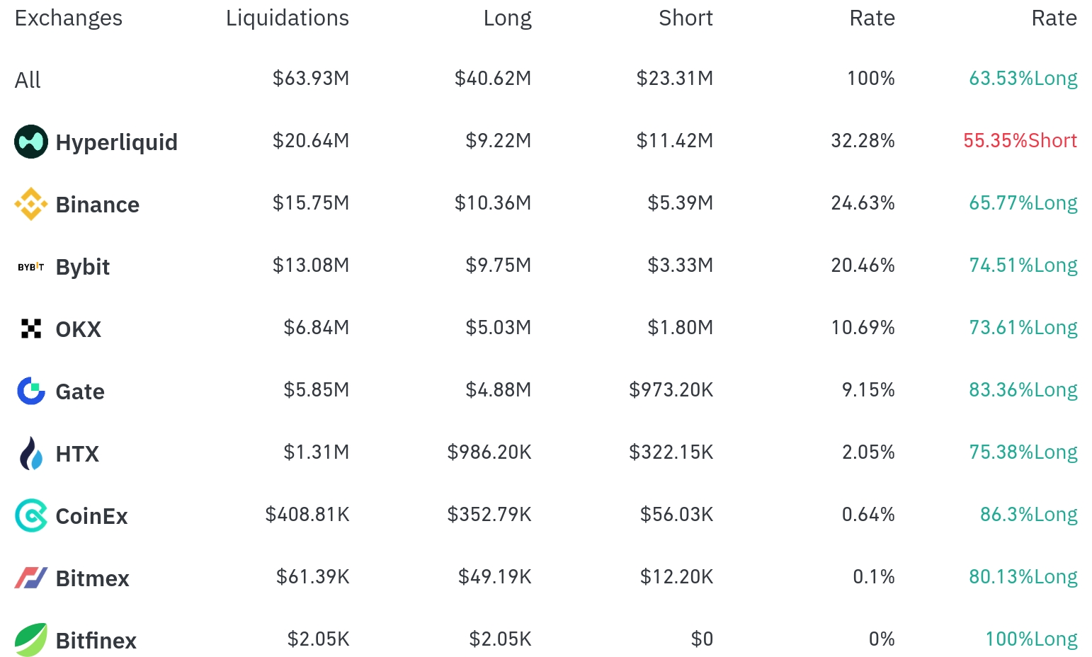Sort by the Liquidations column header

(x=287, y=18)
